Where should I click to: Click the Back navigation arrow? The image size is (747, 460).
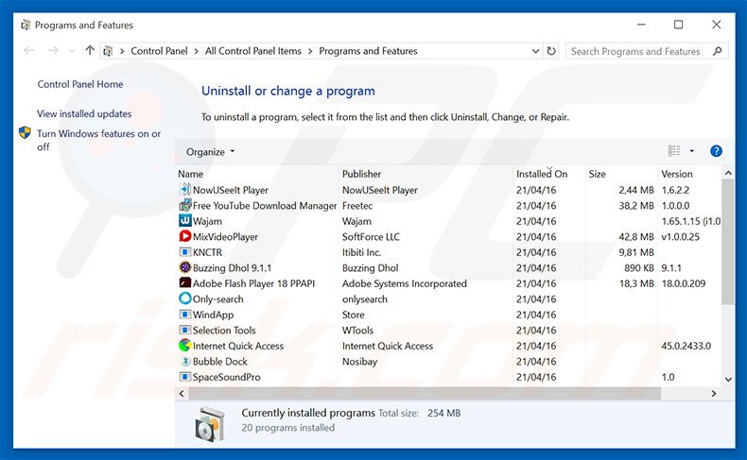tap(28, 50)
